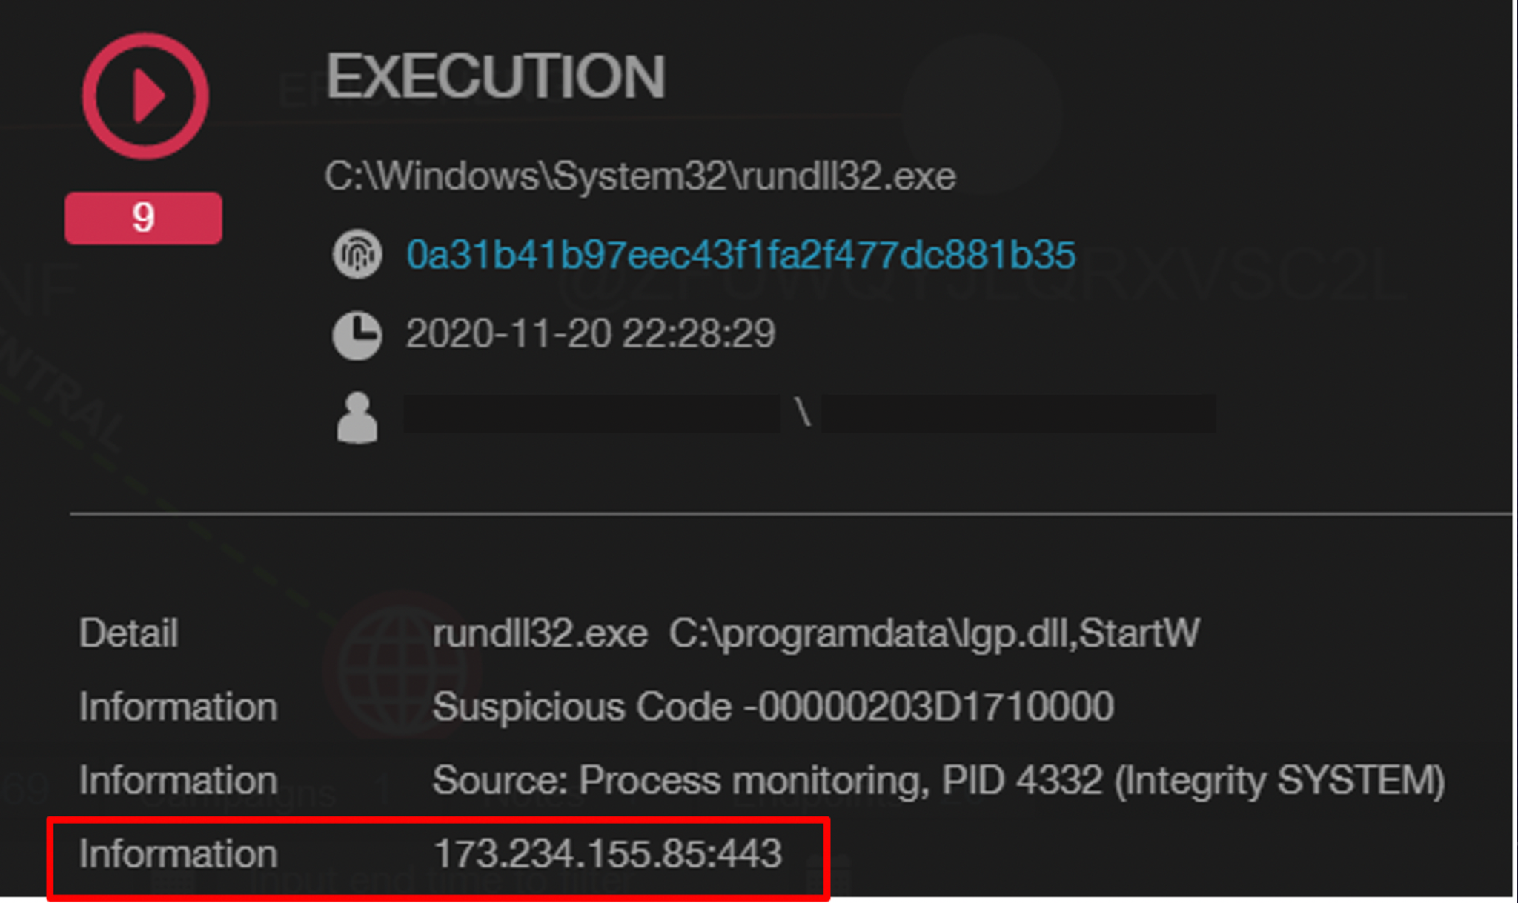Click the redacted username field

[x=1018, y=413]
